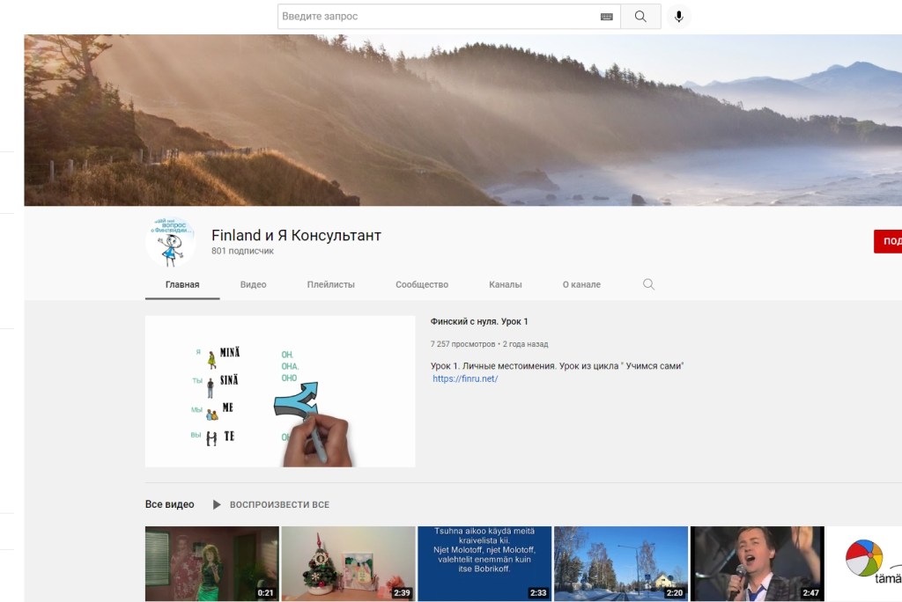The image size is (902, 602).
Task: Click the play icon beside Воспроизвести все
Action: point(217,504)
